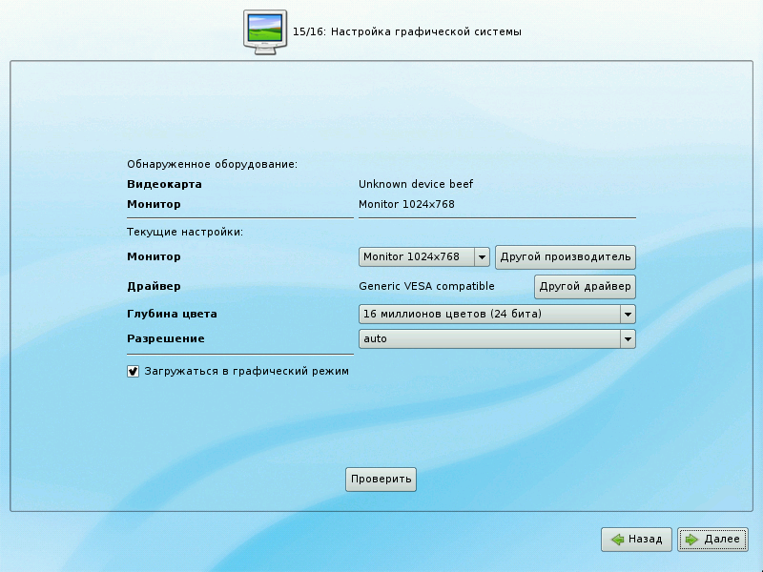Click the green left arrow icon on Назад
The image size is (763, 572).
tap(618, 540)
